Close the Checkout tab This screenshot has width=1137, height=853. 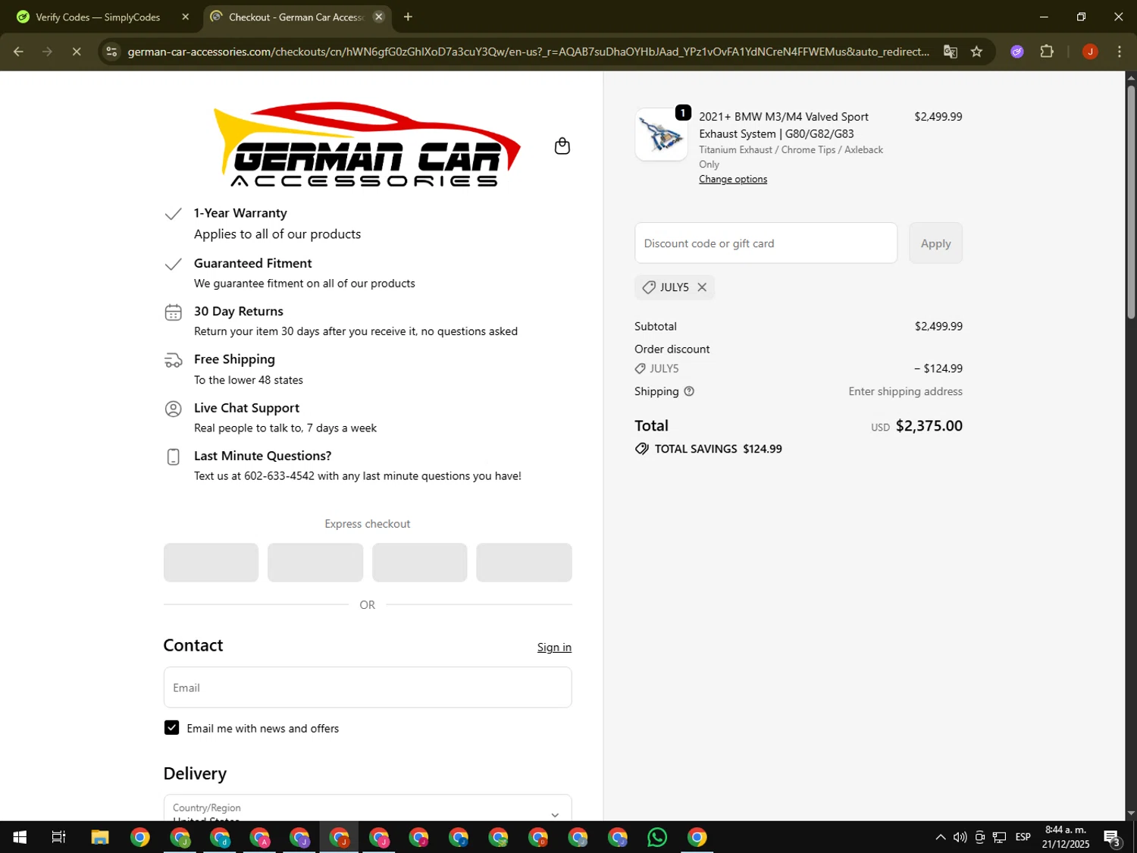point(379,17)
